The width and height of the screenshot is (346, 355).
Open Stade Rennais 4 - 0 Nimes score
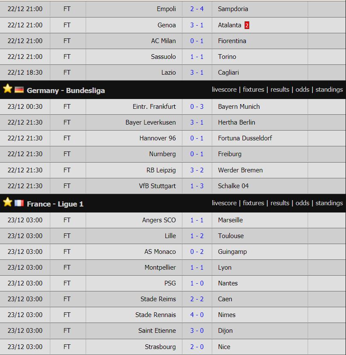click(x=197, y=315)
